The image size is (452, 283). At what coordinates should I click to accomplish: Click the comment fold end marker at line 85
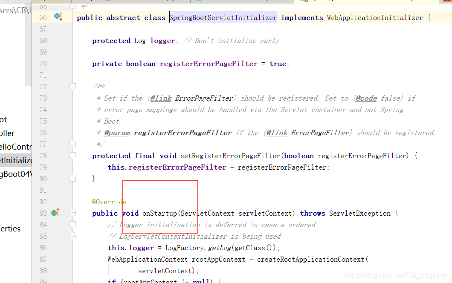(x=72, y=236)
